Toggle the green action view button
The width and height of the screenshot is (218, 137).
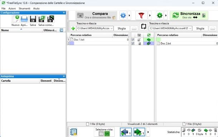[107, 134]
